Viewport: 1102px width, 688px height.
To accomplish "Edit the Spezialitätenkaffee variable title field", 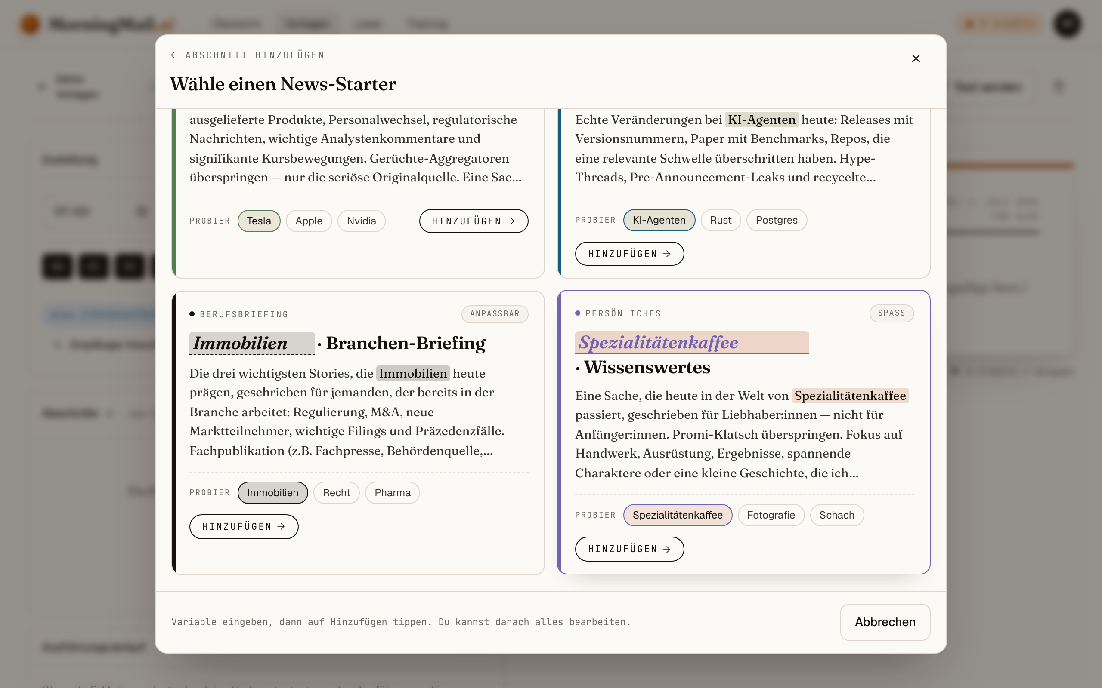I will pos(692,343).
